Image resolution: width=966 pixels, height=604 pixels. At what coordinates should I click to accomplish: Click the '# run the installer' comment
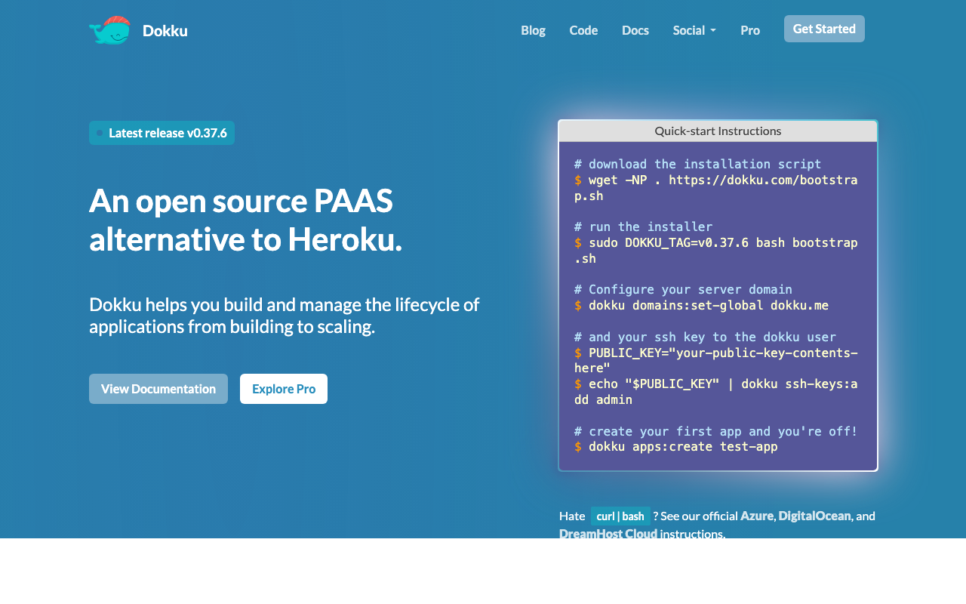[643, 227]
